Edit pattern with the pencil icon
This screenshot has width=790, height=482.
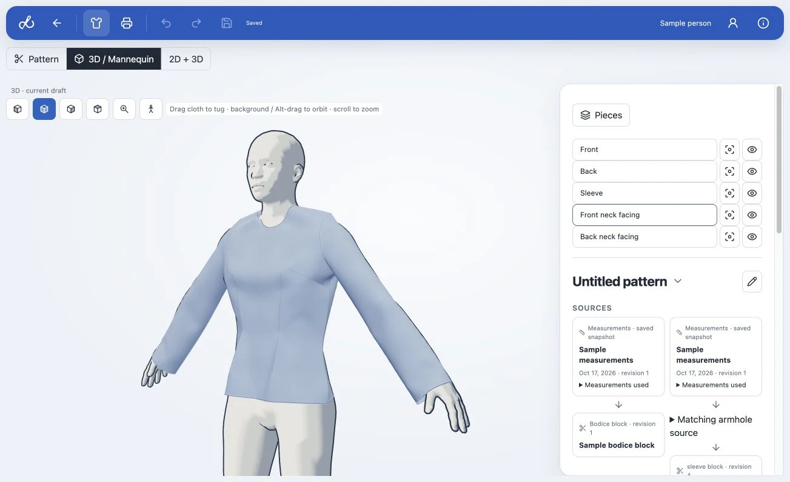click(752, 282)
